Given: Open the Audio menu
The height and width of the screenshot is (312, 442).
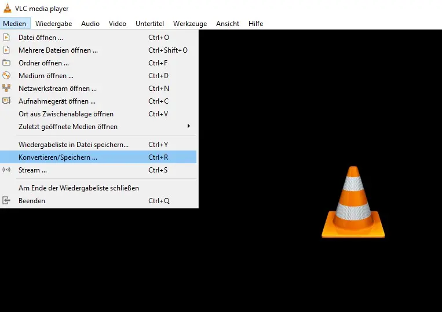Looking at the screenshot, I should click(x=90, y=24).
